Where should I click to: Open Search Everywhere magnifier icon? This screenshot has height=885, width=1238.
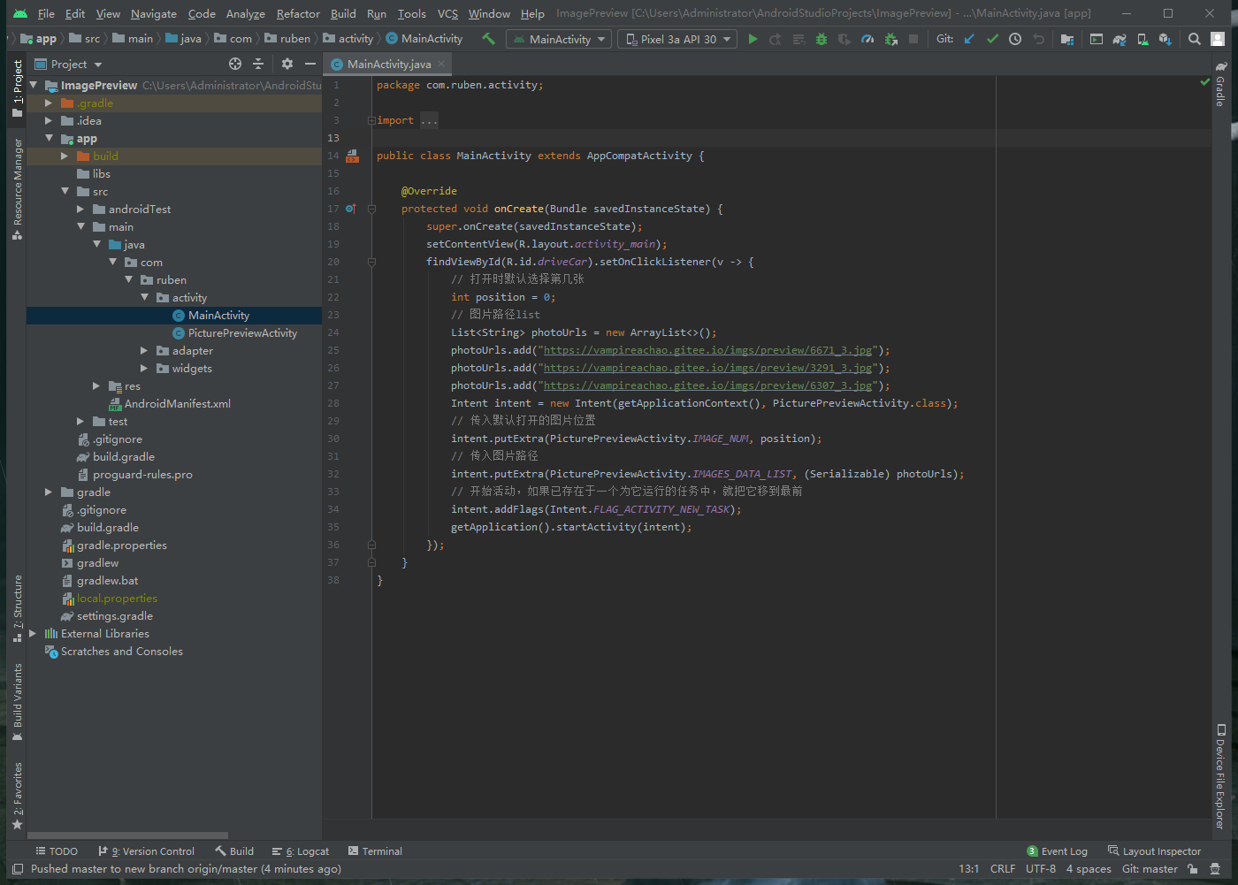(x=1195, y=39)
